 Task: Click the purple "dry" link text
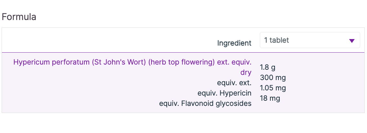pyautogui.click(x=246, y=72)
